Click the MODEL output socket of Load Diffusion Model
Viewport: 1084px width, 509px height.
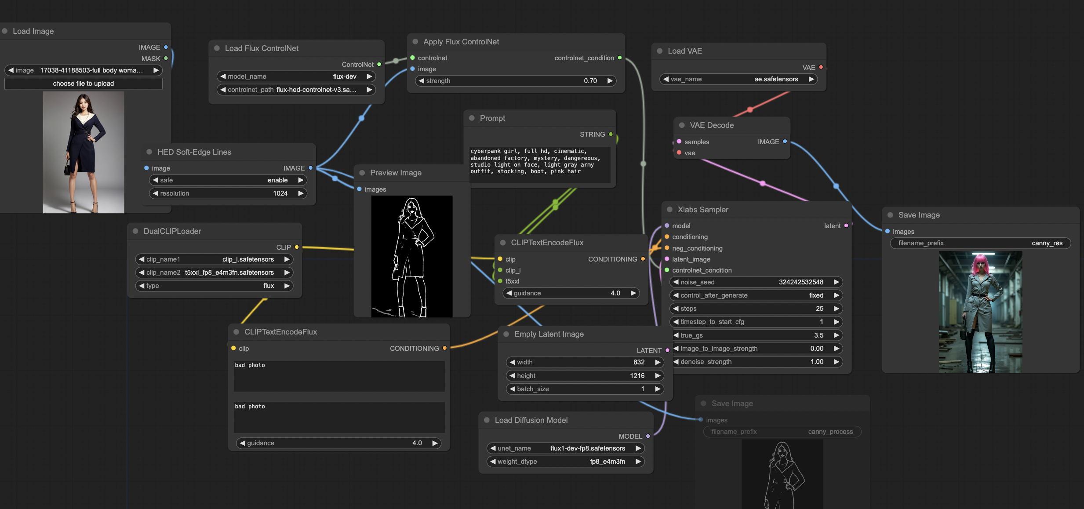[648, 436]
